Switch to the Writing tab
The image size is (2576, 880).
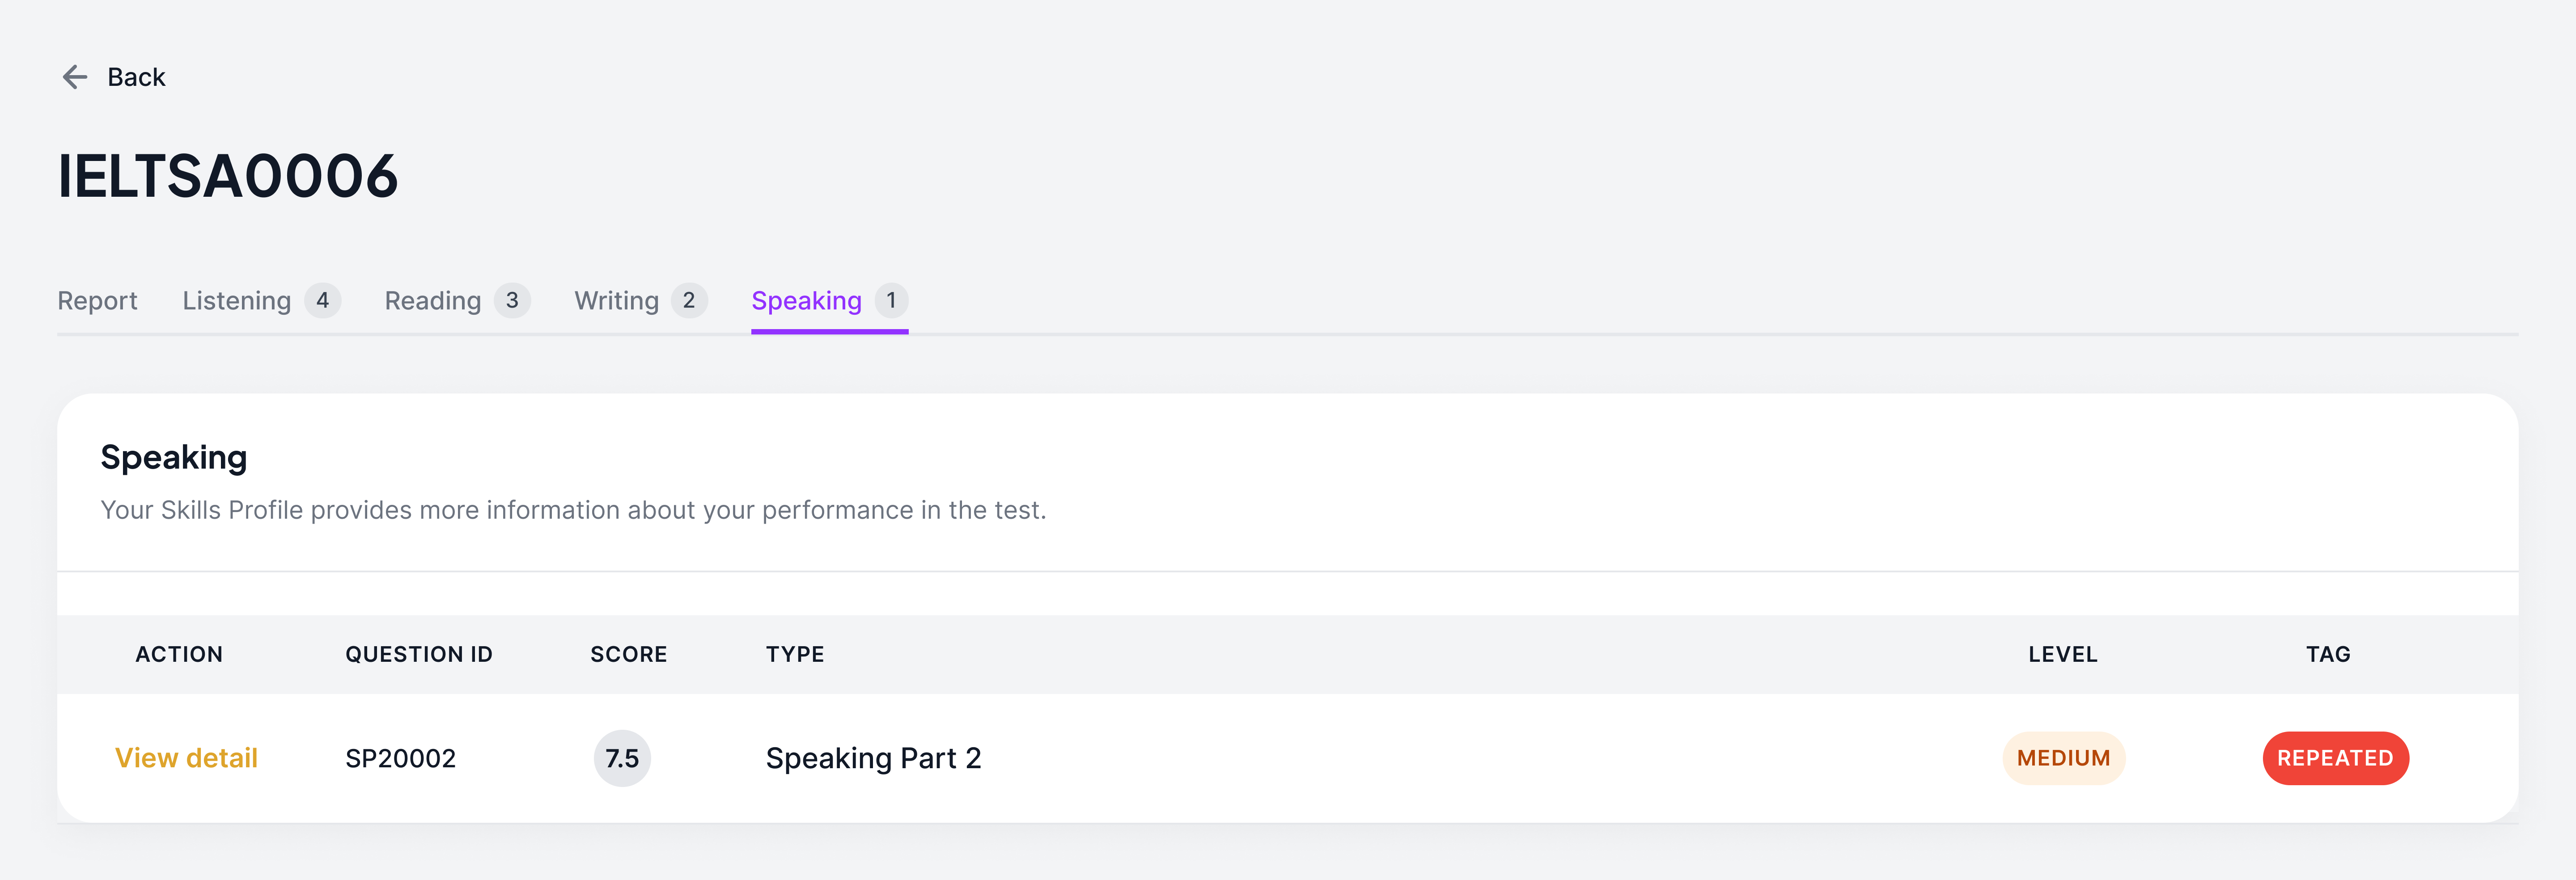click(x=616, y=301)
